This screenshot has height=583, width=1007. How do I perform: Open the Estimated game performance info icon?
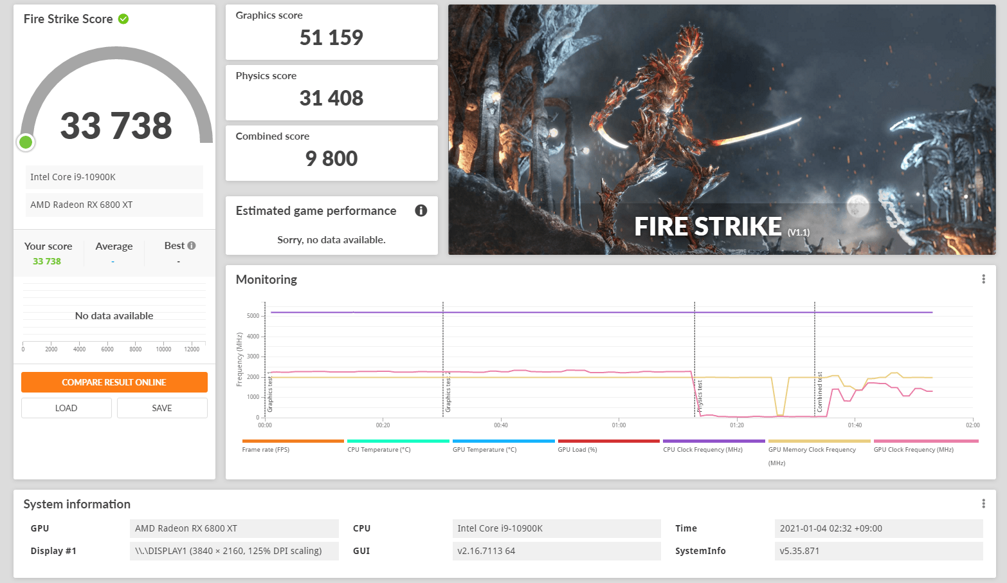tap(421, 210)
